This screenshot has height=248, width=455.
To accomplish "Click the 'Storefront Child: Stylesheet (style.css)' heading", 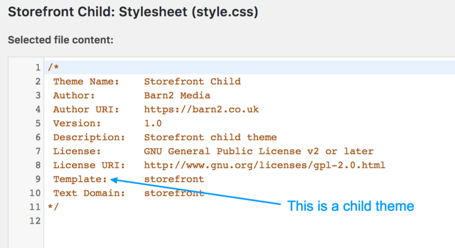I will pos(133,12).
